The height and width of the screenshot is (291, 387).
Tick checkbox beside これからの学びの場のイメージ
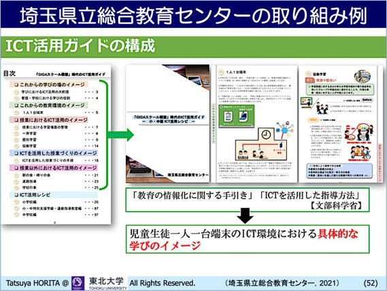[16, 85]
